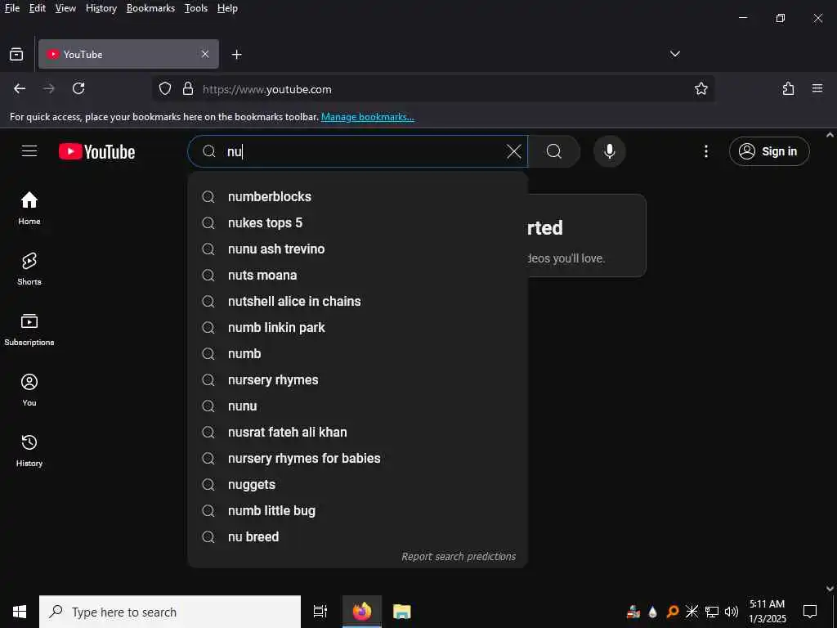This screenshot has width=837, height=628.
Task: Select the YouTube browser tab
Action: (x=128, y=54)
